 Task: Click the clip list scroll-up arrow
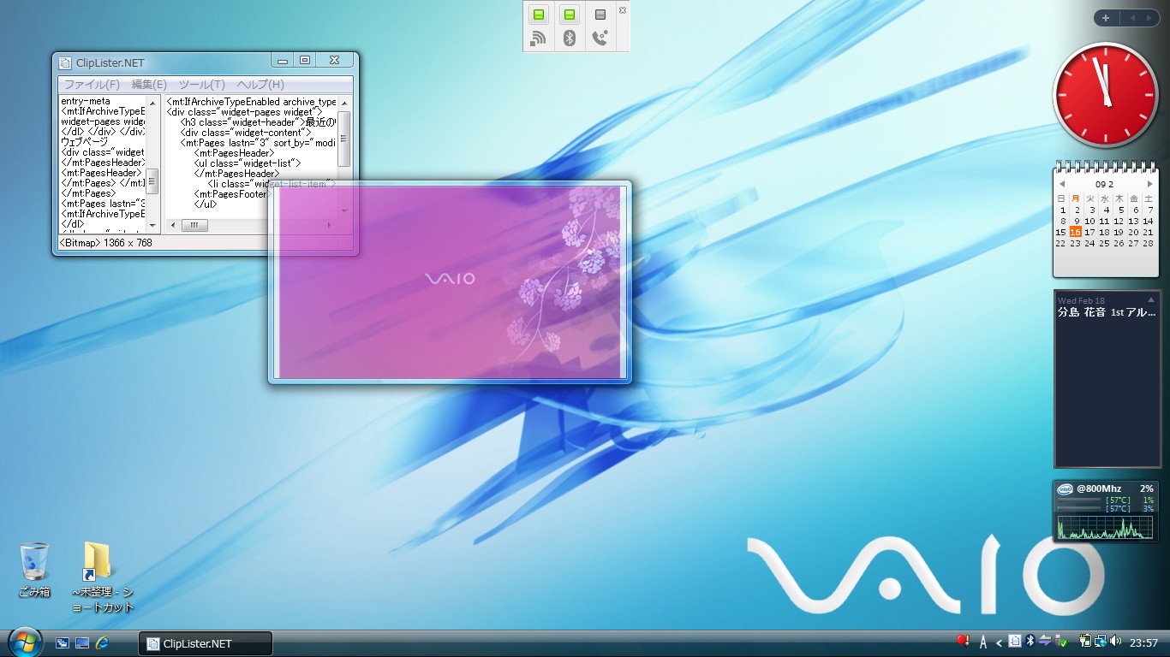click(152, 103)
